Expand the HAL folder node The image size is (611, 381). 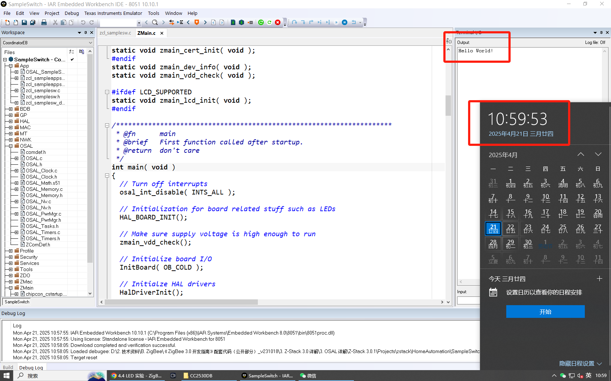tap(11, 121)
